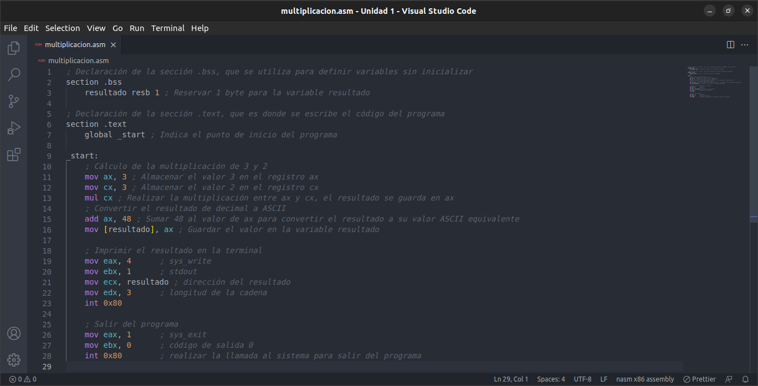This screenshot has height=386, width=758.
Task: Select language mode nasm x86 assembly
Action: [x=645, y=379]
